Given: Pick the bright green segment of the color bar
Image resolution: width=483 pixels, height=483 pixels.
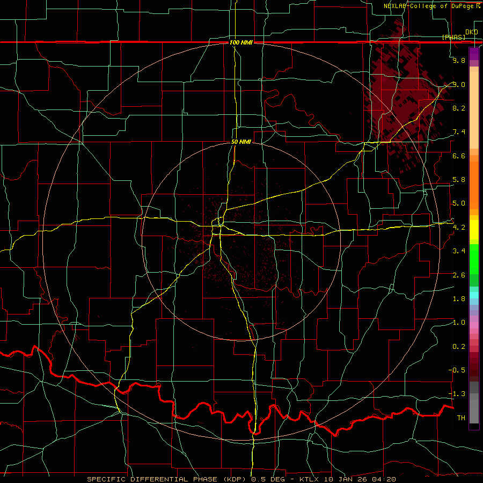Looking at the screenshot, I should click(474, 260).
